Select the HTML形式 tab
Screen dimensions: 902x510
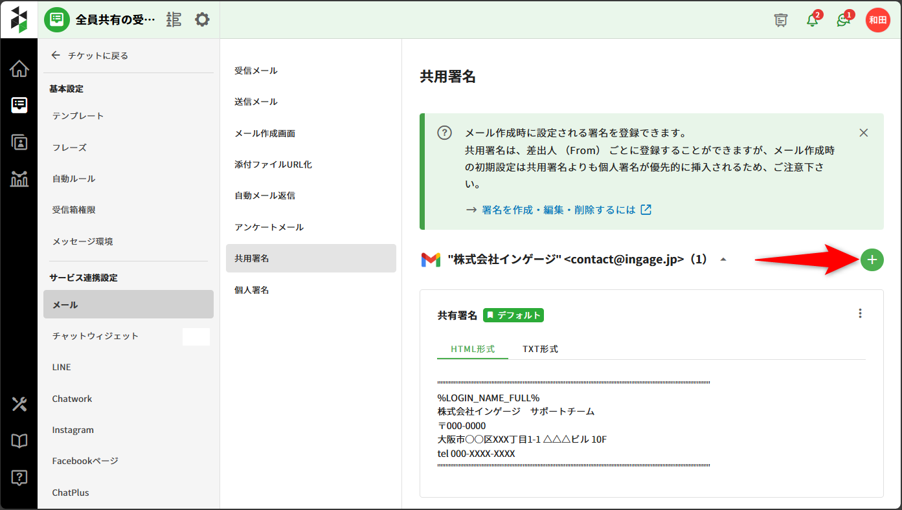click(473, 349)
